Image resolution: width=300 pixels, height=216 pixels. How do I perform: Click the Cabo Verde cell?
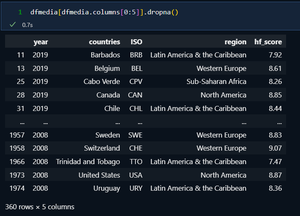(102, 81)
